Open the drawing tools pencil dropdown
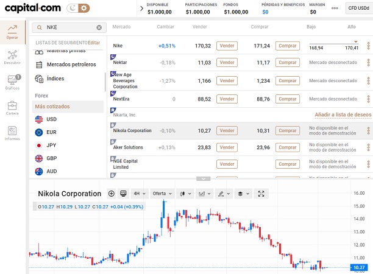Image resolution: width=373 pixels, height=274 pixels. click(x=224, y=194)
